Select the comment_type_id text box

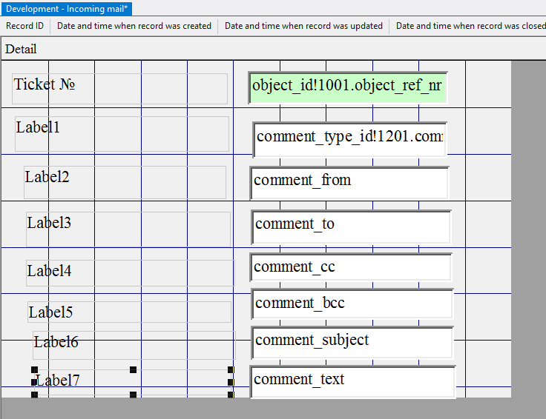pos(349,139)
